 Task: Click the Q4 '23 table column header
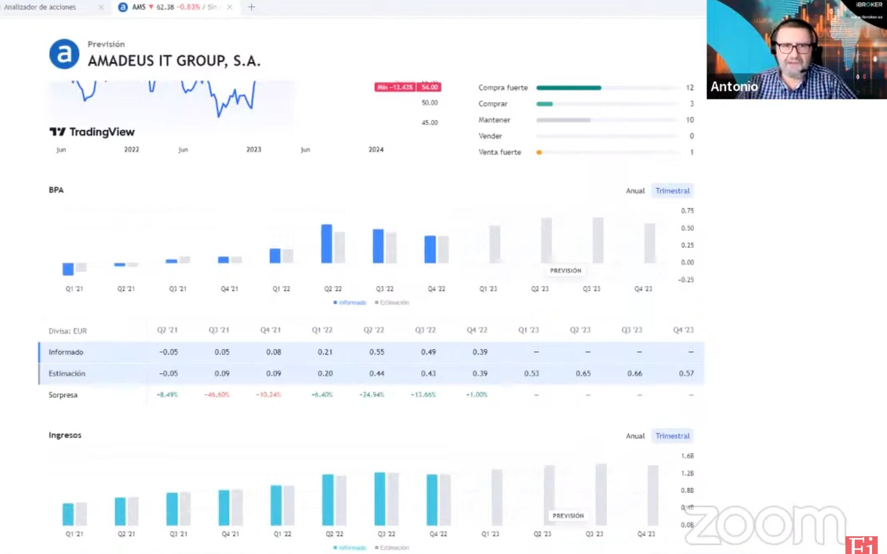683,330
